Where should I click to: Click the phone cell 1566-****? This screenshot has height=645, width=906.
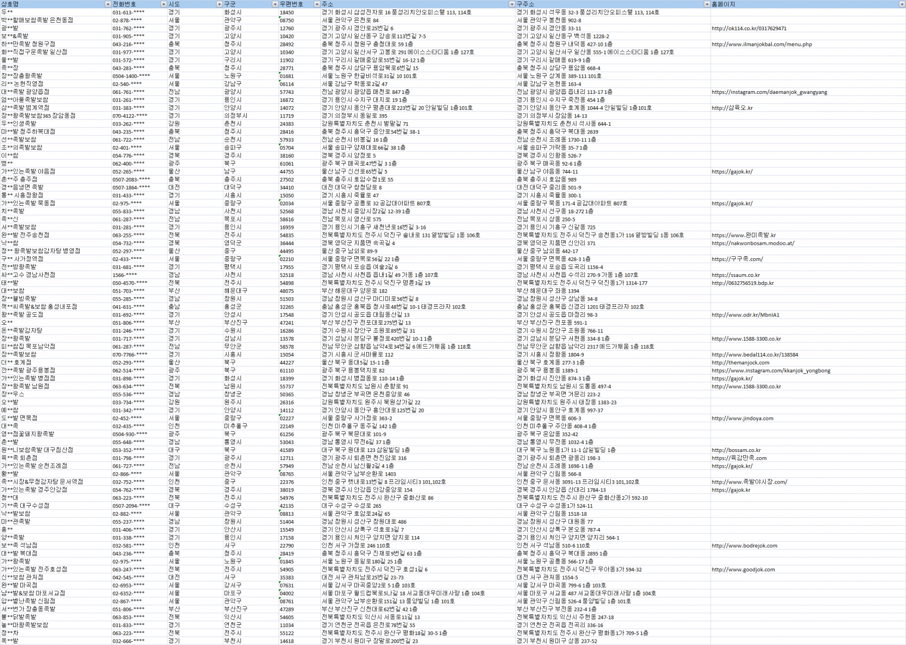(x=125, y=275)
